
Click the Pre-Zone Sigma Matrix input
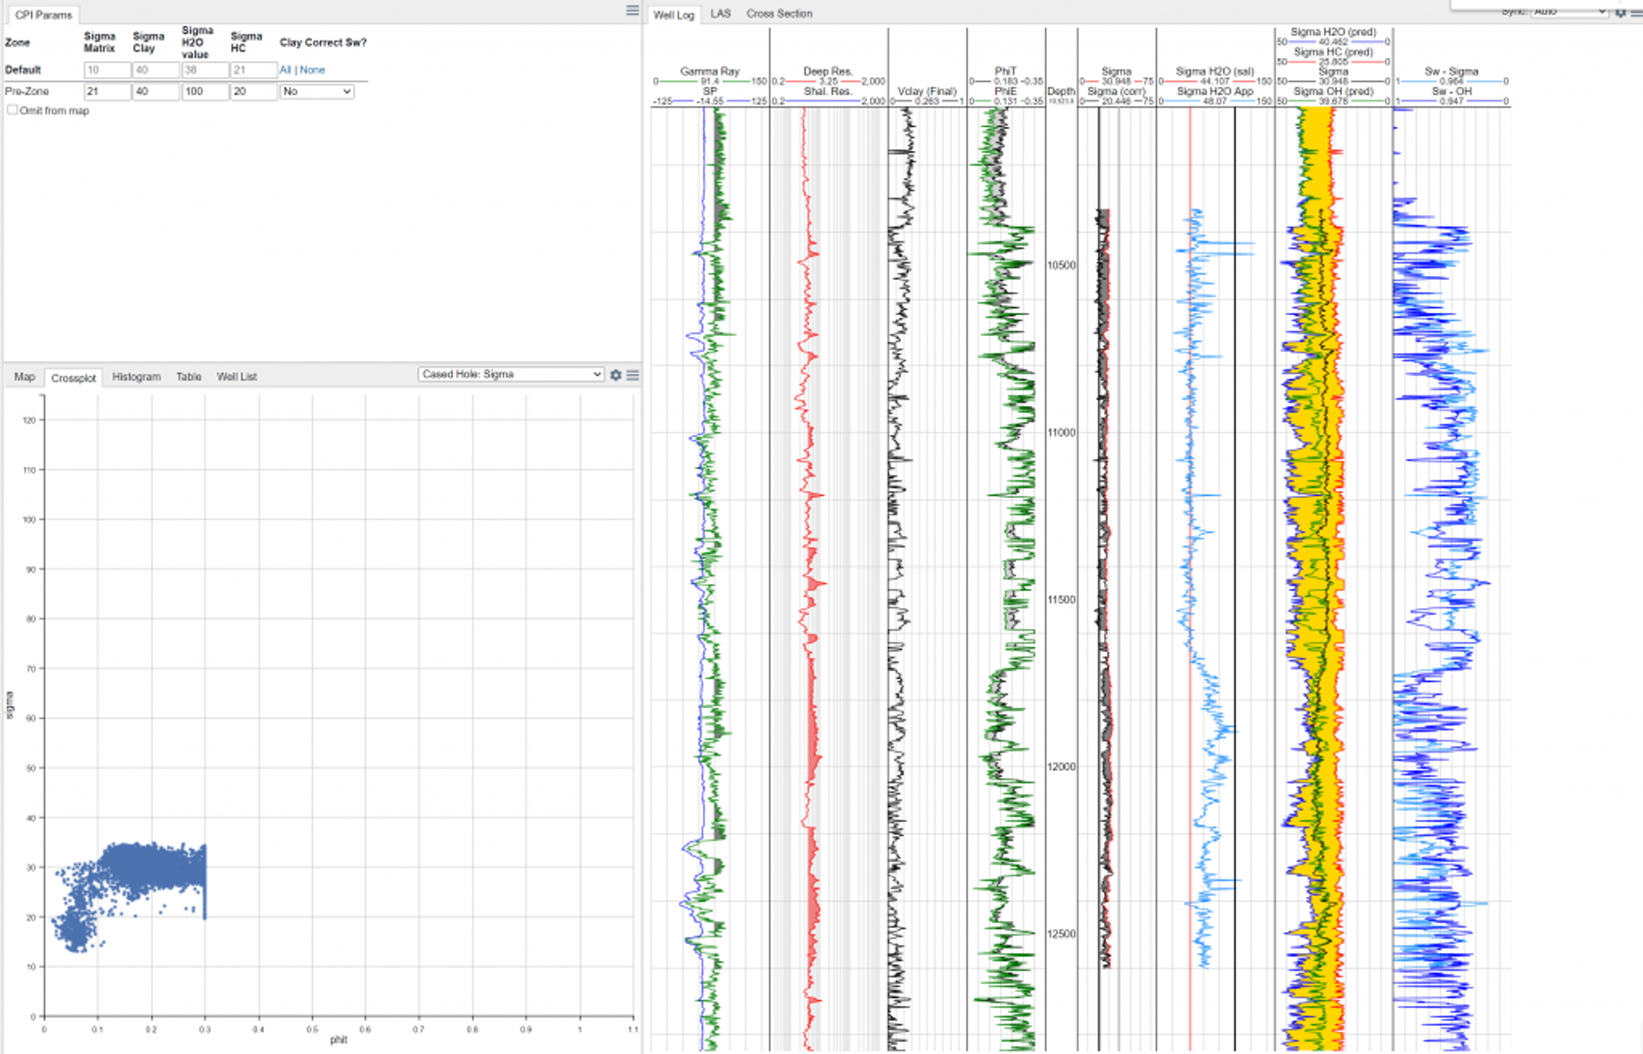107,91
